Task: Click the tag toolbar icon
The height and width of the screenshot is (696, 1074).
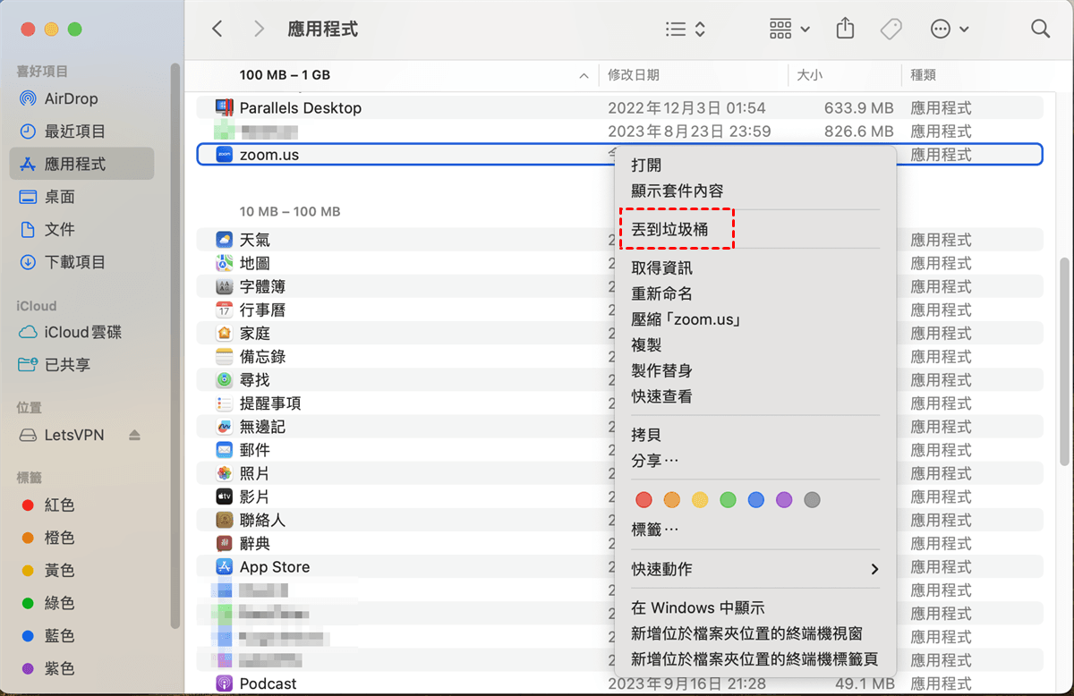Action: [891, 29]
